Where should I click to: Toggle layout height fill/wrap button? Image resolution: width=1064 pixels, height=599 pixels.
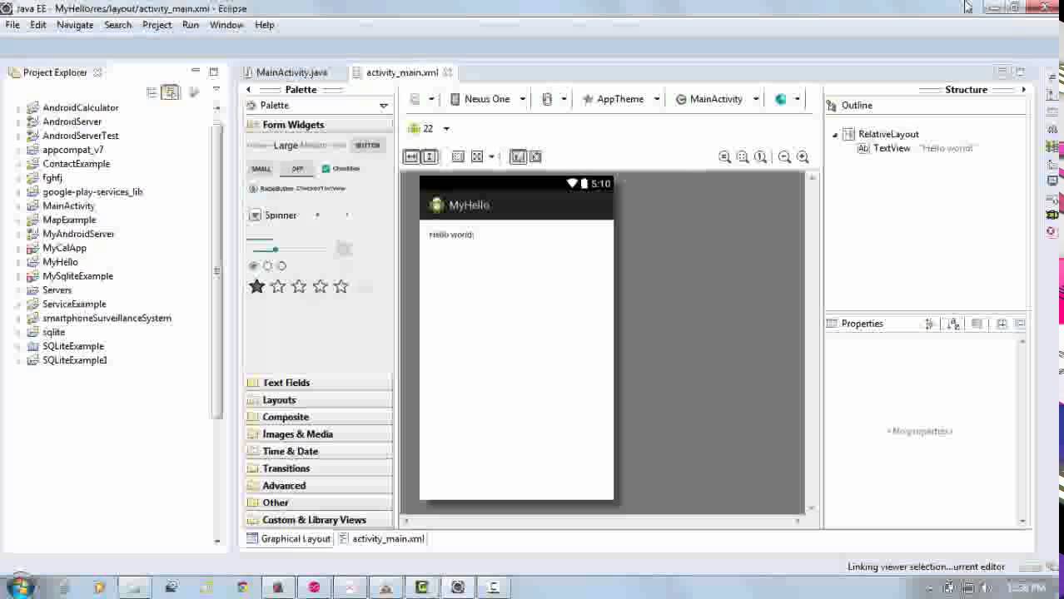pyautogui.click(x=430, y=156)
